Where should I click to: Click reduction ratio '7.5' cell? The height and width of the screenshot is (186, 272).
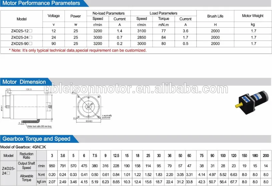(x=95, y=155)
